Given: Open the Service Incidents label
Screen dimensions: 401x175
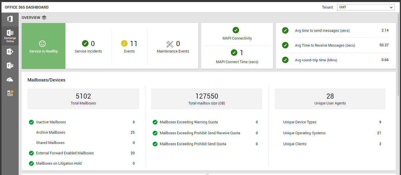Looking at the screenshot, I should coord(88,51).
